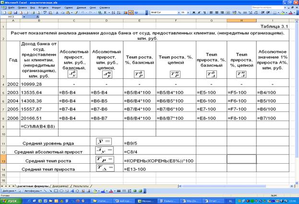Open the Автофигуры dropdown menu
Screen dimensions: 299x204
pyautogui.click(x=33, y=191)
